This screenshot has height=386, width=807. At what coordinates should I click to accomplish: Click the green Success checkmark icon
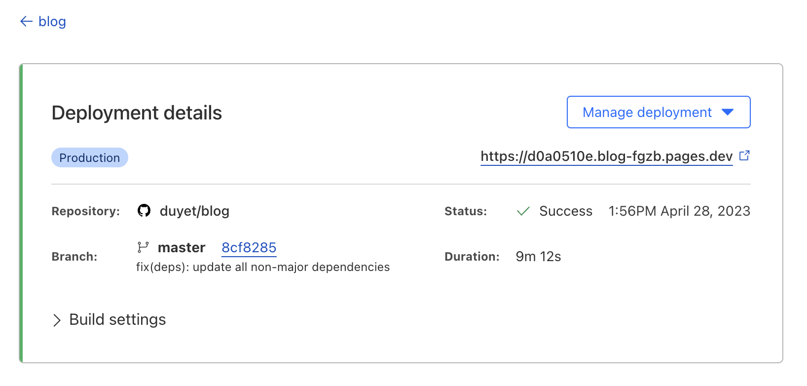[x=523, y=211]
